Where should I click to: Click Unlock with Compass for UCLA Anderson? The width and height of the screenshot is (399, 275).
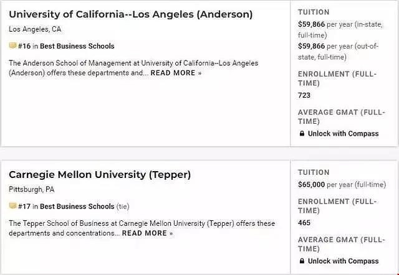click(x=343, y=134)
